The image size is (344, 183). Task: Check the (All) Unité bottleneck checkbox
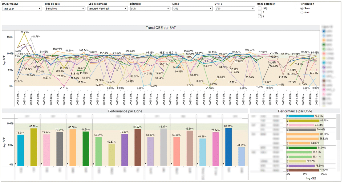click(x=260, y=8)
